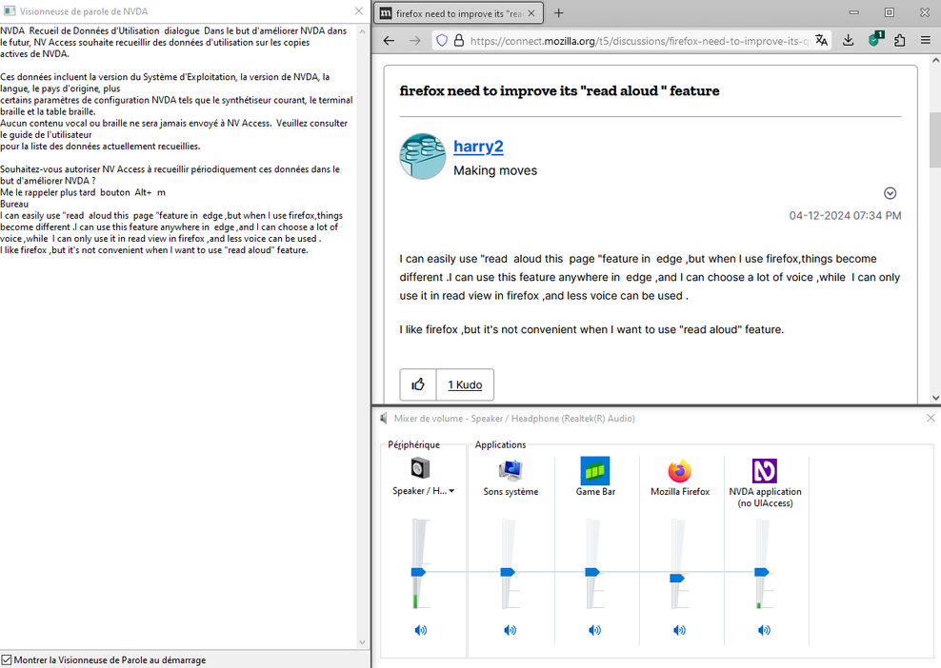Click the Speaker / Headphone device icon

click(420, 468)
